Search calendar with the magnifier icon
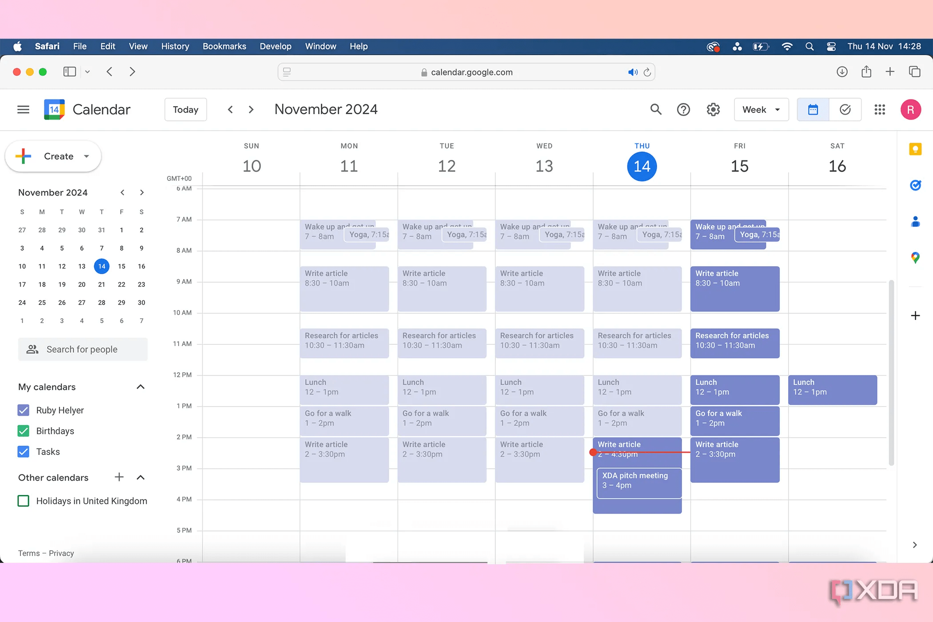933x622 pixels. click(656, 109)
